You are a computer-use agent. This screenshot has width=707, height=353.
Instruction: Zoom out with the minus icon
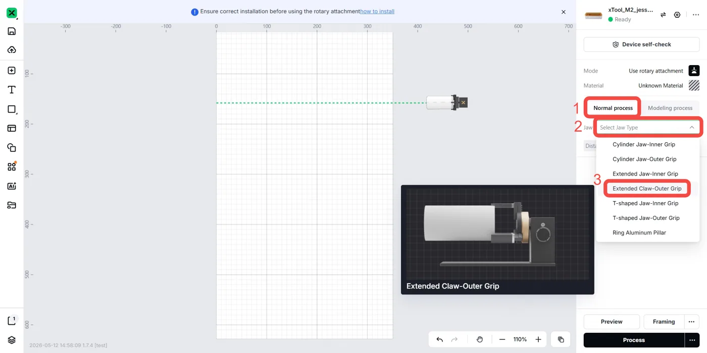tap(502, 339)
